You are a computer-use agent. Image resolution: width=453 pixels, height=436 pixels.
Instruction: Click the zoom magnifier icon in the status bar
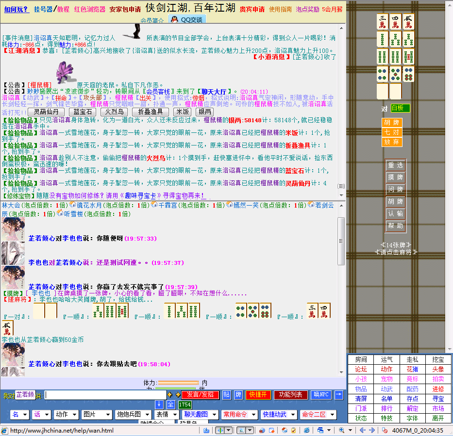click(341, 430)
